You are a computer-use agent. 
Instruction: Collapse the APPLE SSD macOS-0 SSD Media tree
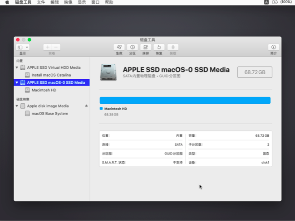[x=17, y=82]
